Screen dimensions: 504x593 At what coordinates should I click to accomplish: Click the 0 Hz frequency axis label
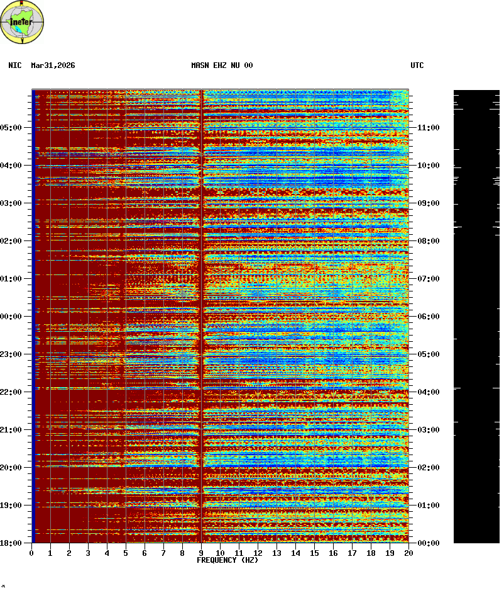click(31, 553)
